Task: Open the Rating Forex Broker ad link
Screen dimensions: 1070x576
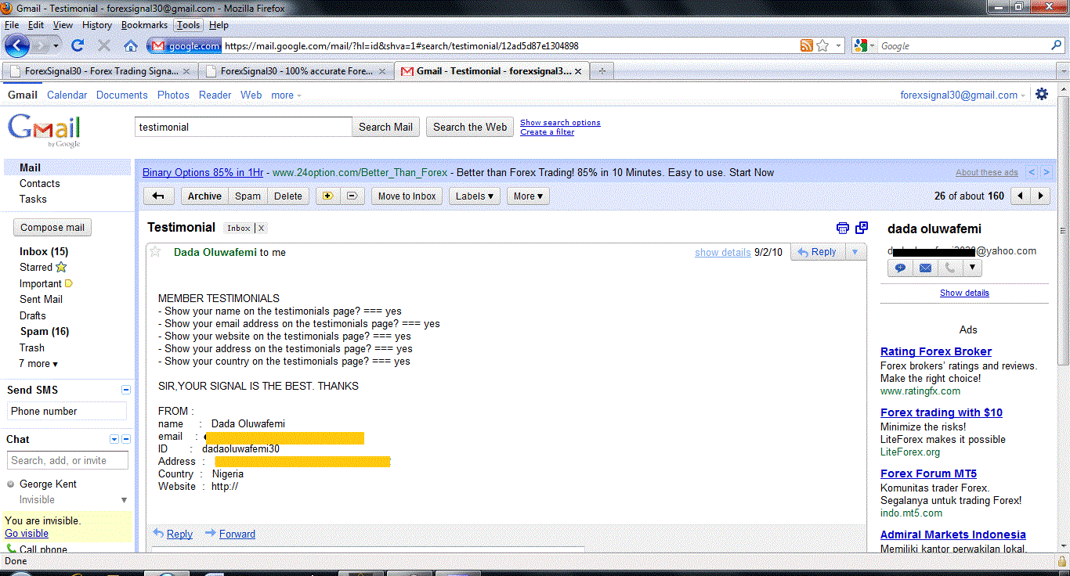Action: click(935, 351)
